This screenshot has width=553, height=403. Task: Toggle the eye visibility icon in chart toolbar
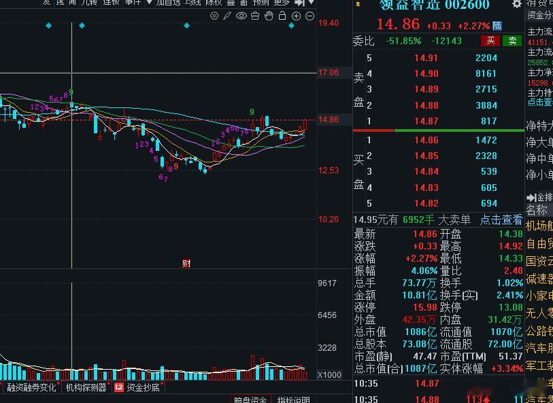point(241,16)
